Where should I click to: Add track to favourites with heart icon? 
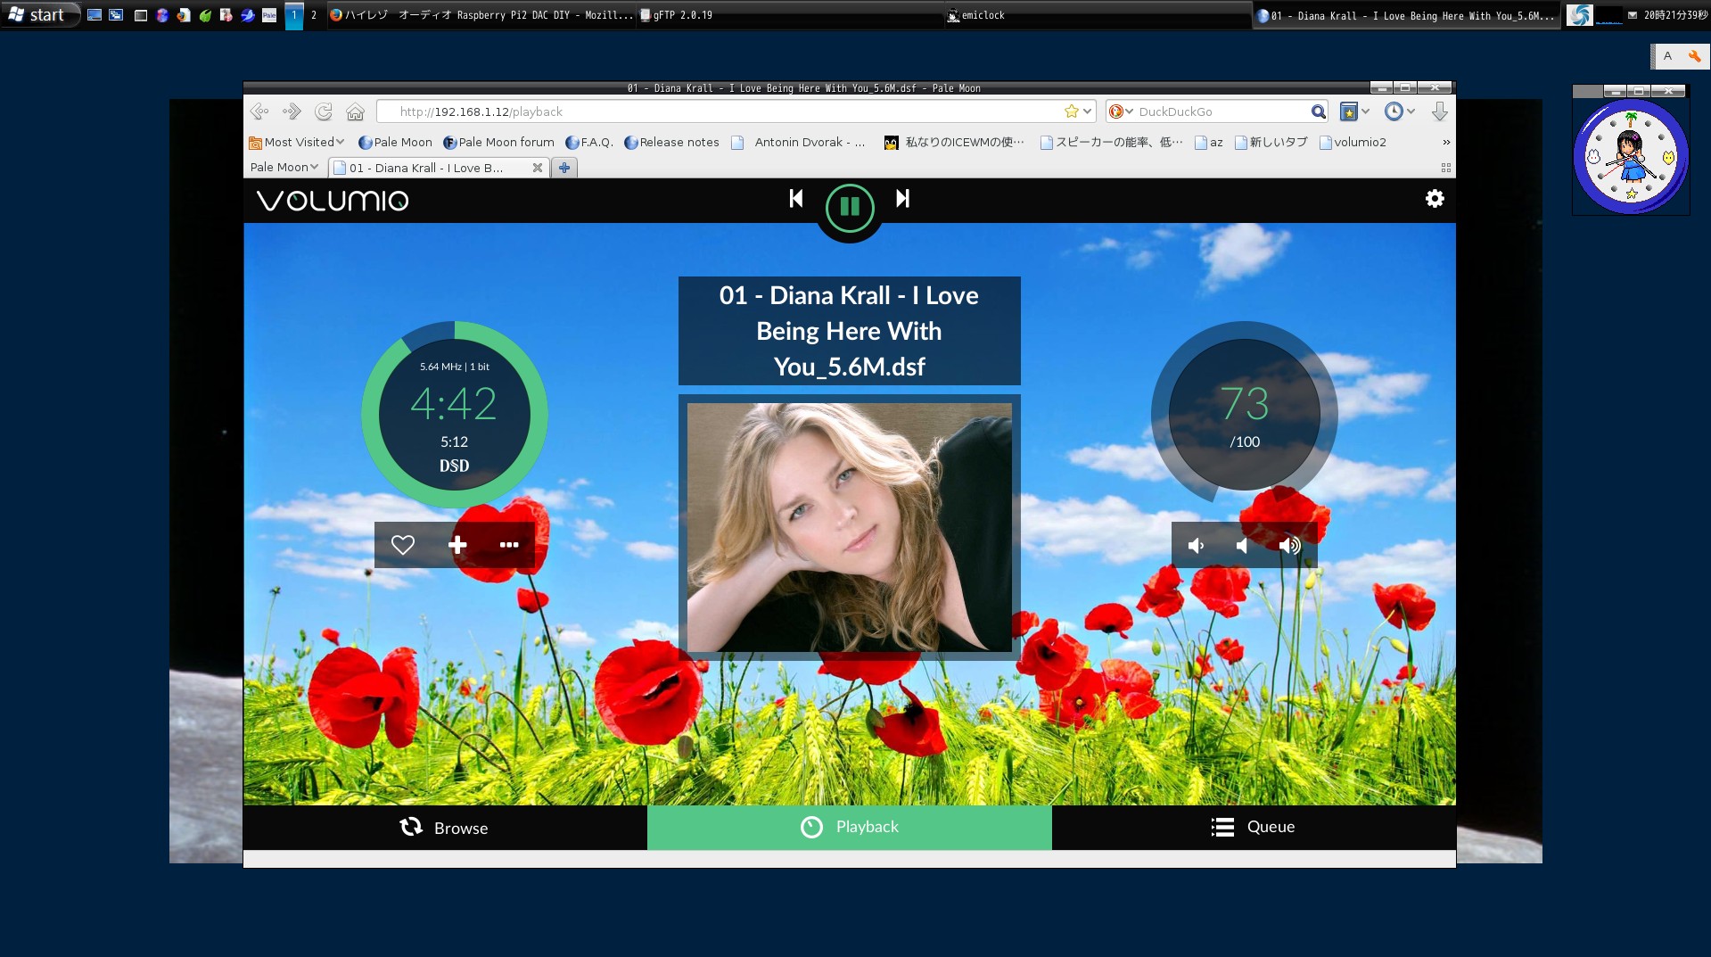403,545
